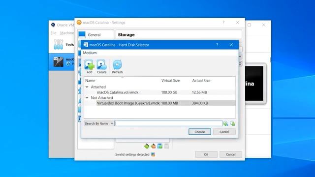The width and height of the screenshot is (315, 177).
Task: Click the Tools icon in VirtualBox Manager
Action: coord(59,44)
